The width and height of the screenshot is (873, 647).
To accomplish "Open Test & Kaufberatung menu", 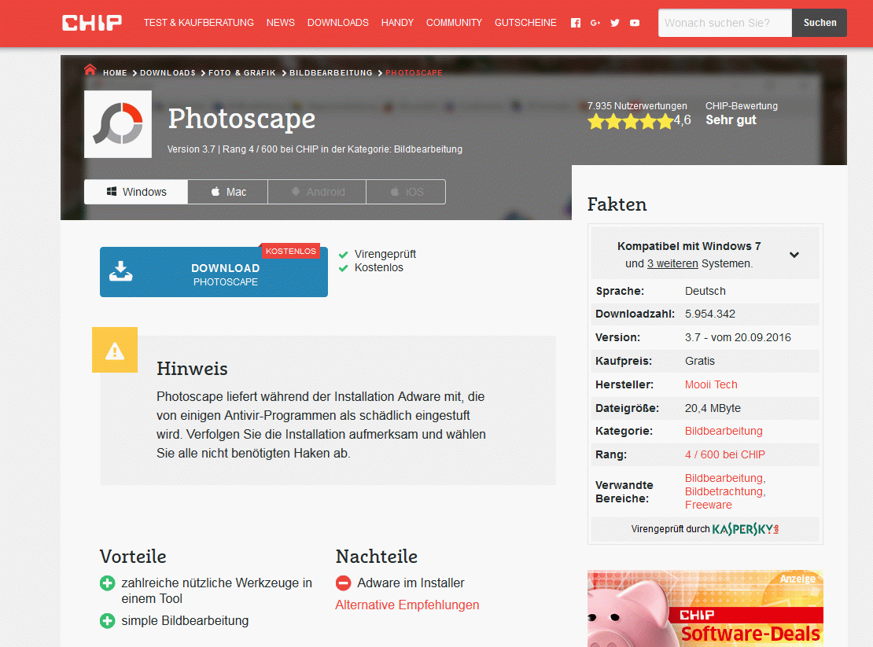I will click(199, 23).
